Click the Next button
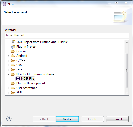The width and height of the screenshot is (133, 127). [67, 119]
